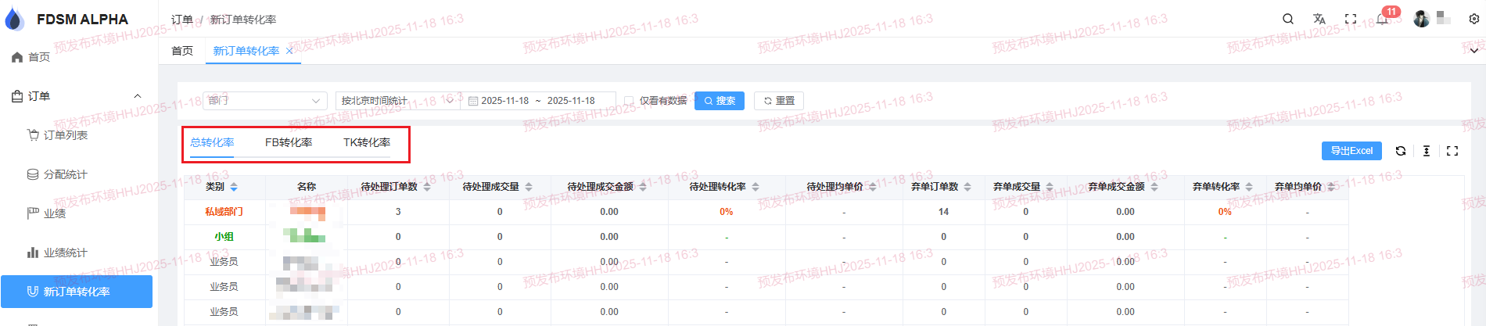
Task: Click the table density icon
Action: (1427, 151)
